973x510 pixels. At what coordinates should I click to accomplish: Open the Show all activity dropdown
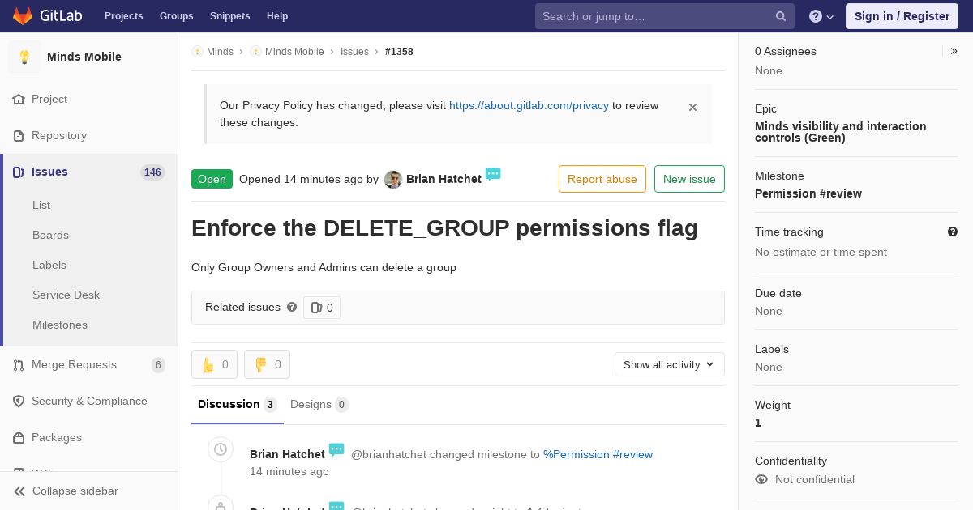click(x=669, y=364)
